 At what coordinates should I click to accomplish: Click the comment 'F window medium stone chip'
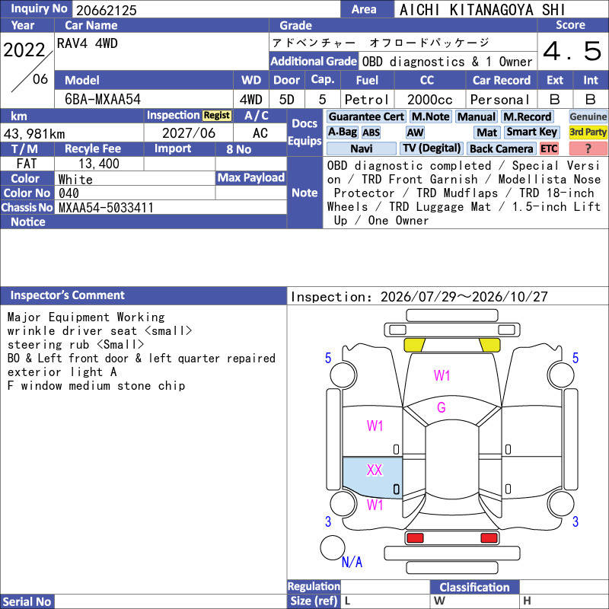click(x=97, y=386)
